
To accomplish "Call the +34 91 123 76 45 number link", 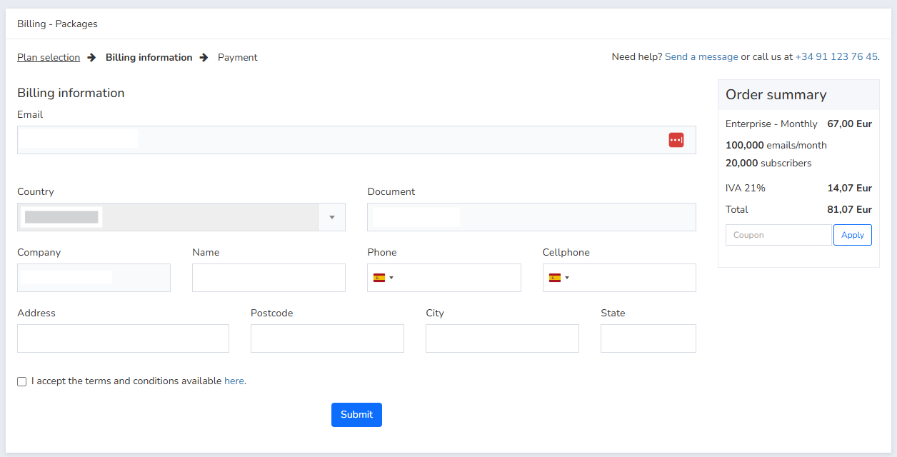I will click(x=836, y=56).
